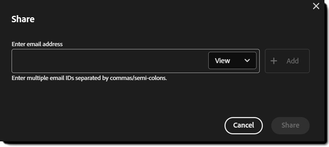This screenshot has height=147, width=329.
Task: Click the 'Enter email address' label
Action: point(37,44)
